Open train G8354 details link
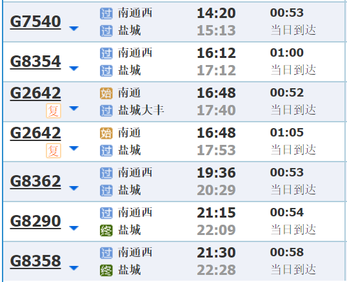The image size is (347, 282). tap(35, 62)
